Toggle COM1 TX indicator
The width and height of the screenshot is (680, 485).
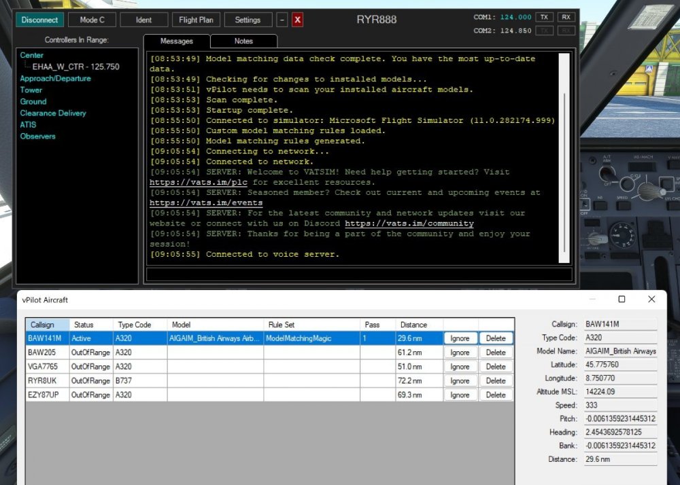[544, 17]
